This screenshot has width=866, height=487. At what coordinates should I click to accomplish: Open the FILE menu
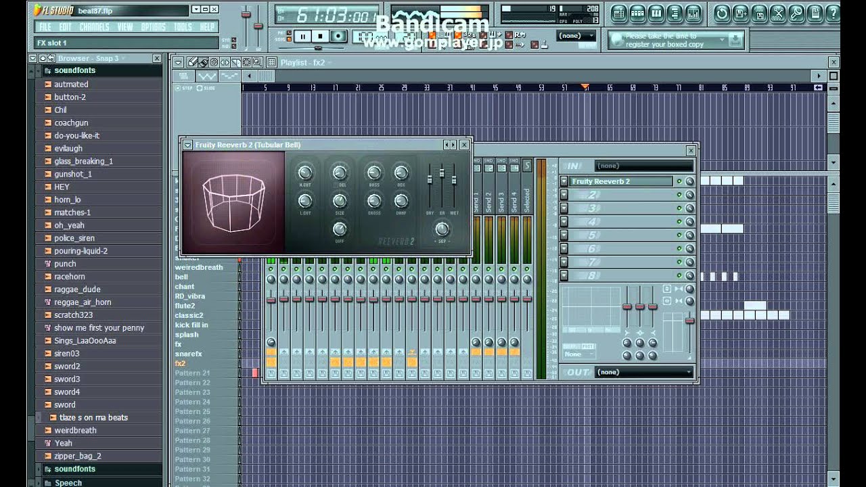pyautogui.click(x=45, y=27)
